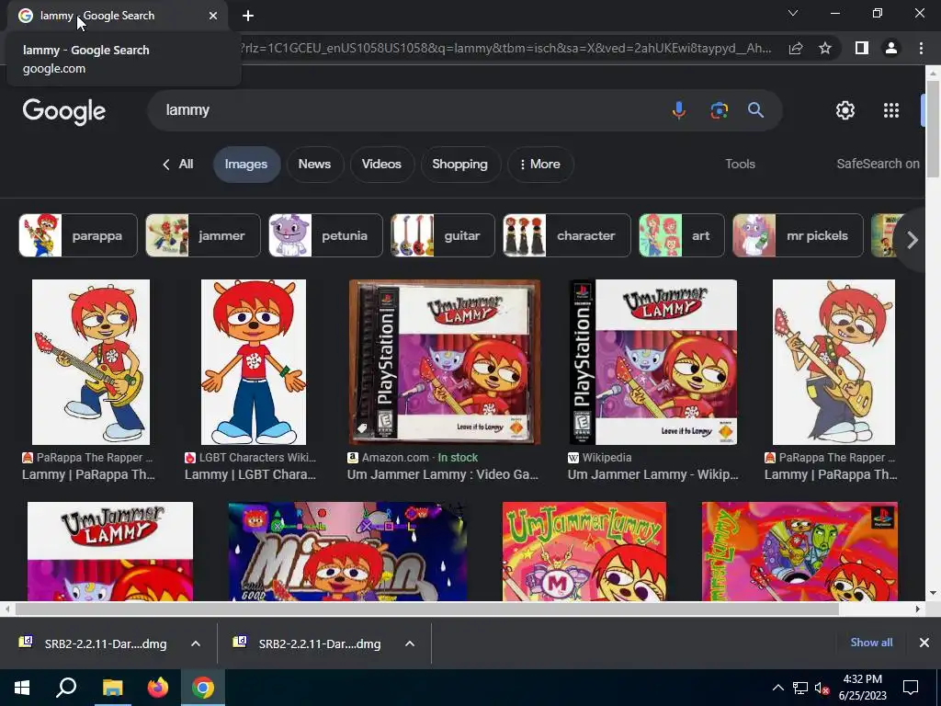This screenshot has height=706, width=941.
Task: Click the muted volume tray icon
Action: pos(822,688)
